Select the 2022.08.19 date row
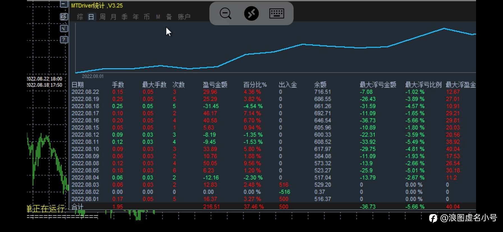Screen dimensions: 503x232 point(85,99)
